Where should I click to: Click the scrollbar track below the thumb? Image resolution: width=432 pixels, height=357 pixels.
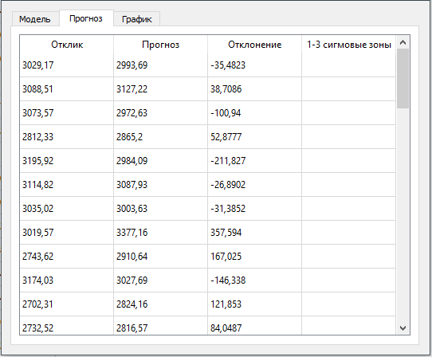(x=403, y=215)
